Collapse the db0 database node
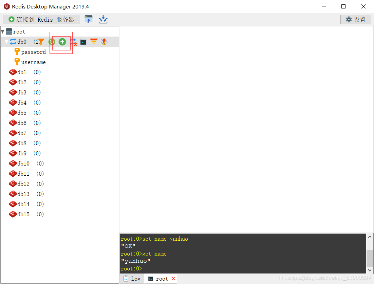 pyautogui.click(x=7, y=42)
